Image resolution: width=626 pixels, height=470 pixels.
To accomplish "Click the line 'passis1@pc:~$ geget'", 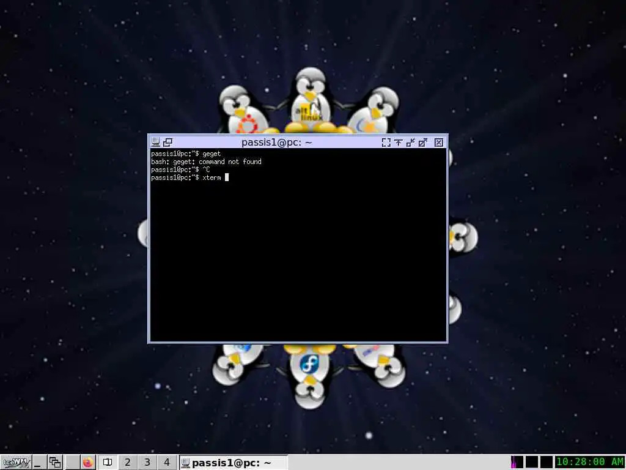I will (x=186, y=154).
